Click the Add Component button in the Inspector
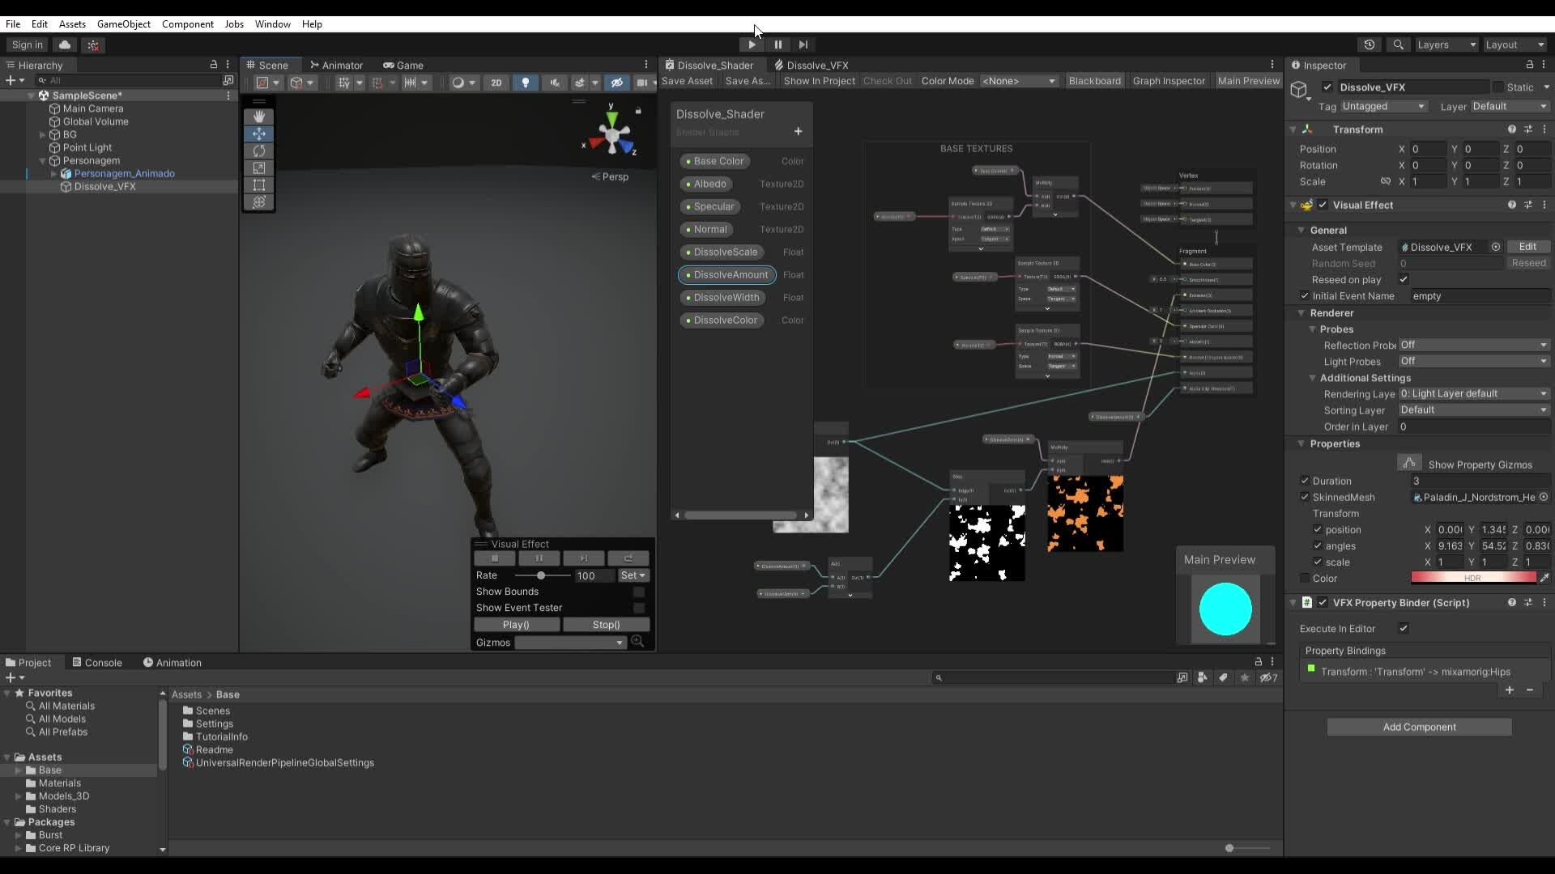Viewport: 1555px width, 874px height. (x=1419, y=727)
